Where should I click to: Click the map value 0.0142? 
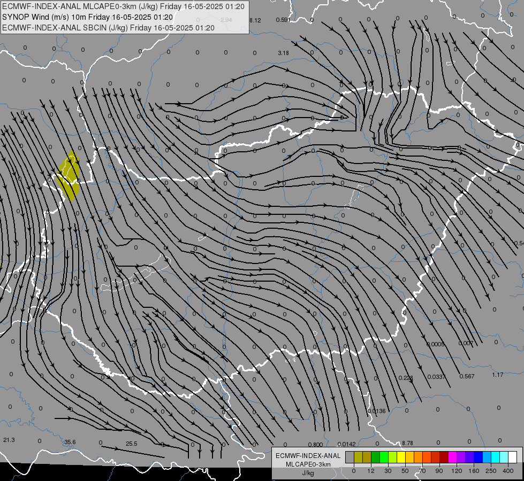pos(346,444)
